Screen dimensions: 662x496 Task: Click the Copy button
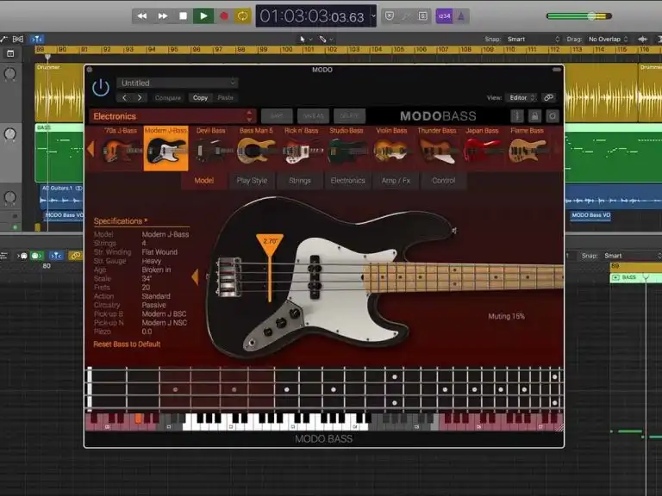pyautogui.click(x=201, y=97)
